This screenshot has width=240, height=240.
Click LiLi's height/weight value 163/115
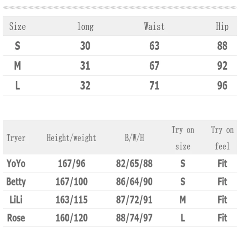[72, 200]
